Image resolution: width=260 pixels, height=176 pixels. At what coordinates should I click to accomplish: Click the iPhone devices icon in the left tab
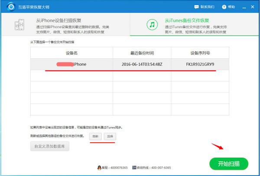tap(19, 25)
